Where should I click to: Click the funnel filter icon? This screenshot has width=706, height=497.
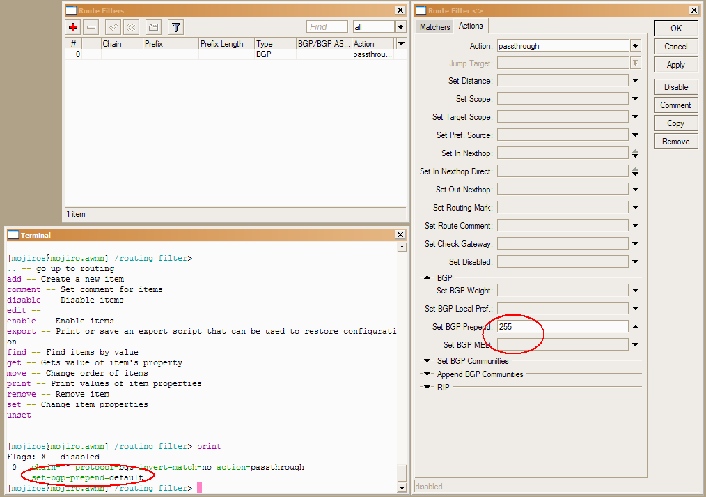[176, 27]
